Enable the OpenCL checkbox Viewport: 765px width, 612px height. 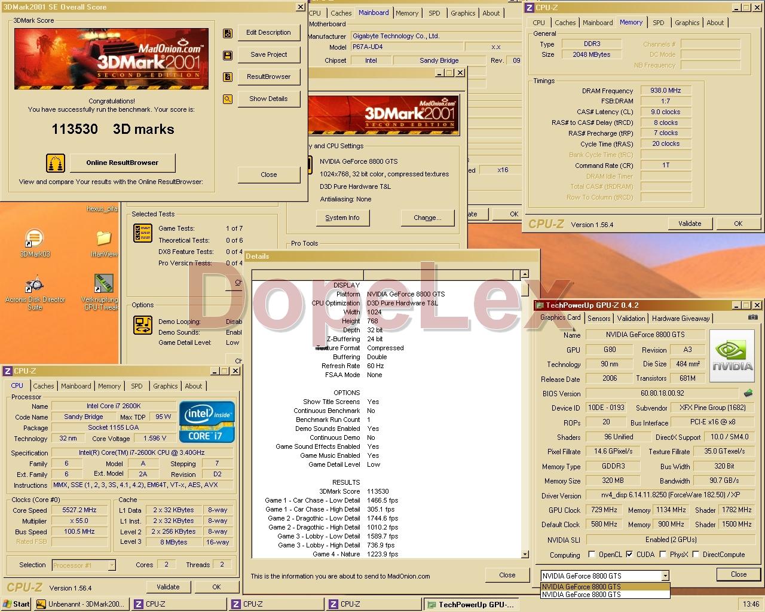click(592, 555)
